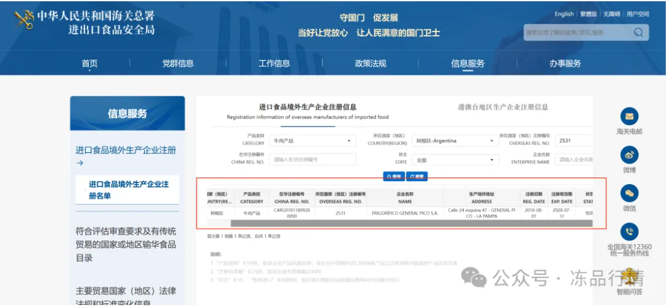Image resolution: width=666 pixels, height=307 pixels.
Task: Open the 海关电邮 email icon
Action: pos(629,116)
